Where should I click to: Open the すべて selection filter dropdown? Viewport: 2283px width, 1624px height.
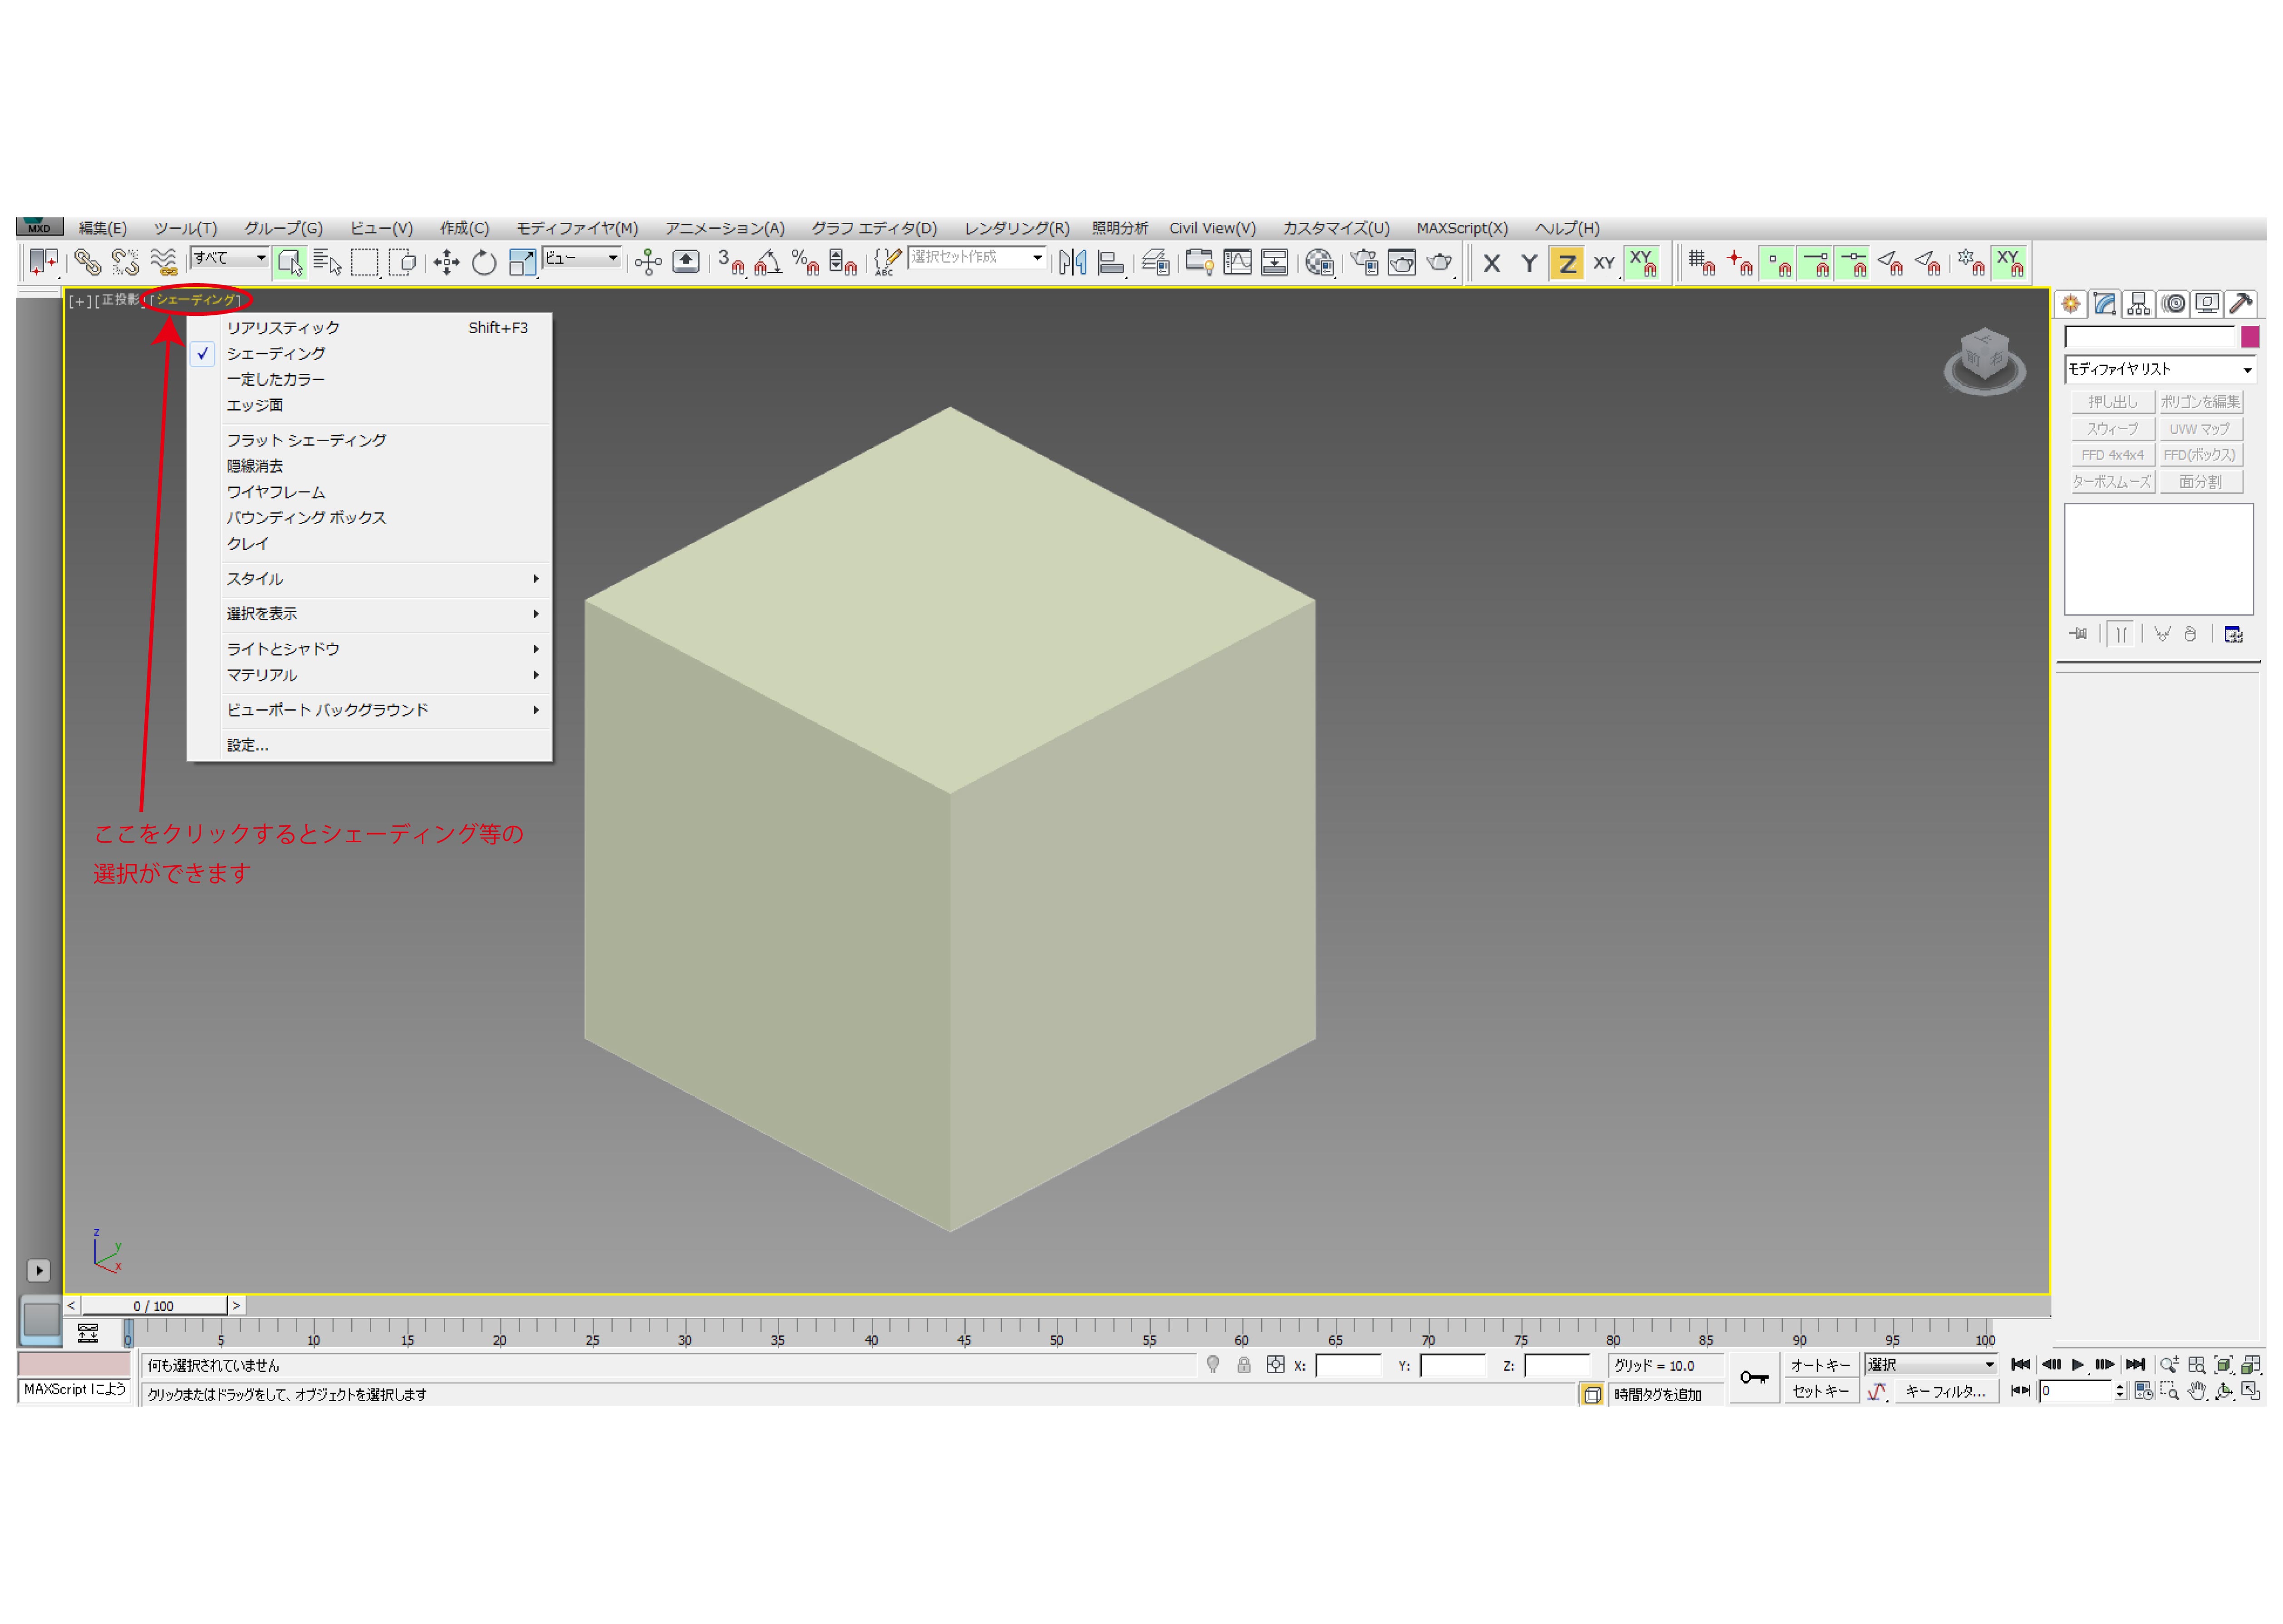click(x=230, y=258)
